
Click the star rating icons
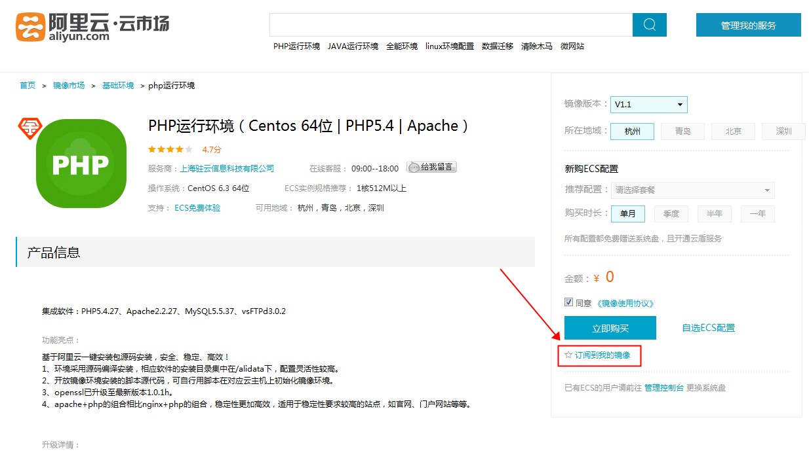pyautogui.click(x=170, y=149)
